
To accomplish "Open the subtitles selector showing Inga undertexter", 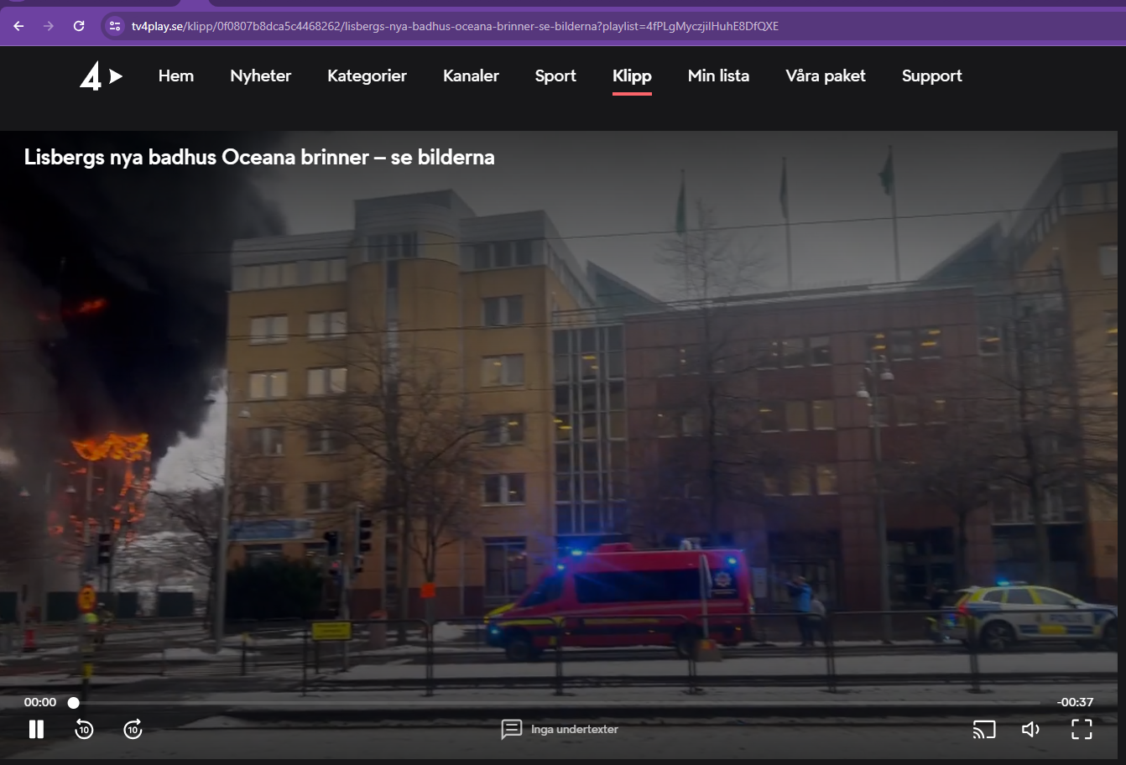I will coord(559,729).
